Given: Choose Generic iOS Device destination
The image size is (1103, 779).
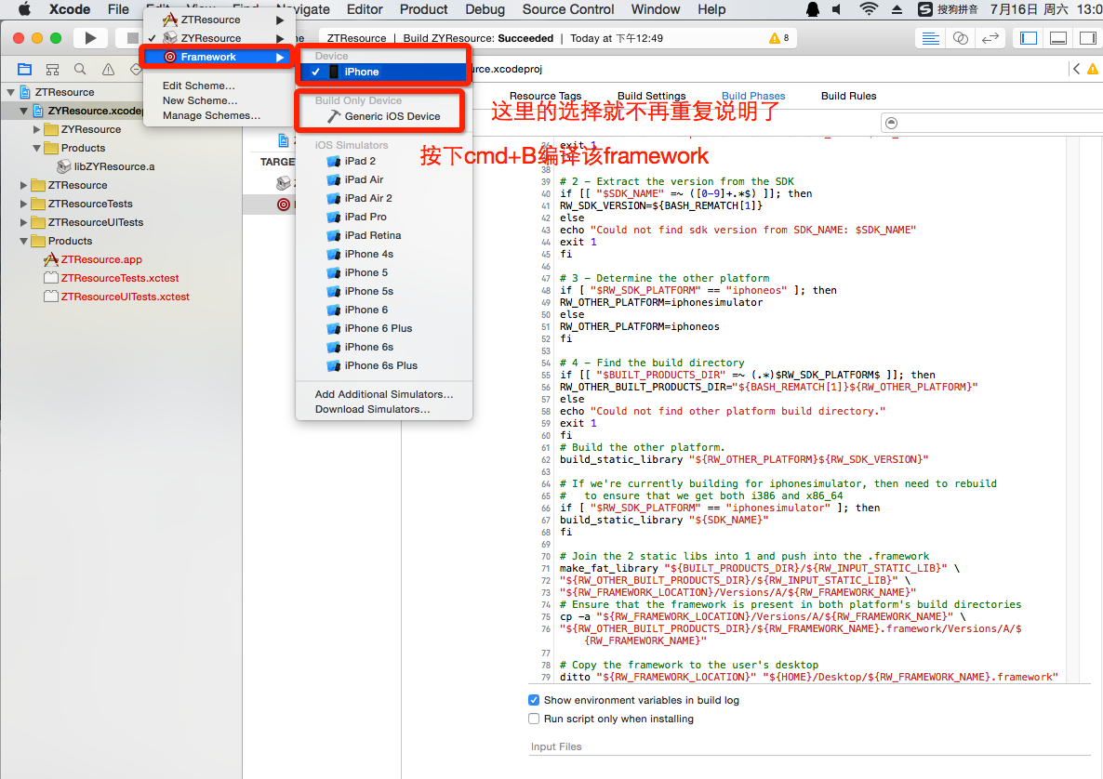Looking at the screenshot, I should click(x=384, y=116).
